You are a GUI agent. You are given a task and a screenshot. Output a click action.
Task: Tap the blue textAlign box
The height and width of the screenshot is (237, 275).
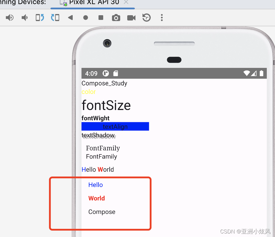pyautogui.click(x=115, y=126)
